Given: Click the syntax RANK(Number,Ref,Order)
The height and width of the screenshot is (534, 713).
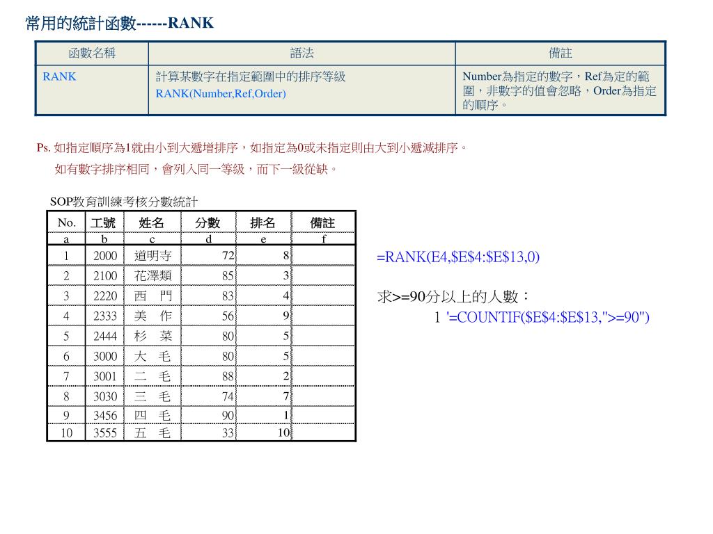Looking at the screenshot, I should pyautogui.click(x=221, y=94).
